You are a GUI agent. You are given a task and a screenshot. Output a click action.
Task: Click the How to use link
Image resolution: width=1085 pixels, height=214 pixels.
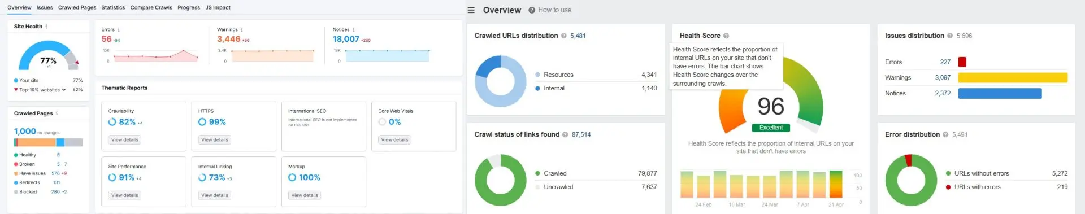tap(554, 10)
